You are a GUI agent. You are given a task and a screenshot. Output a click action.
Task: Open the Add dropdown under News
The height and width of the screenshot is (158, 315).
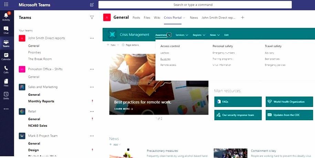coord(115,145)
